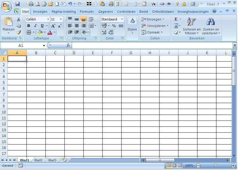Switch to the Formules tab

tap(87, 12)
